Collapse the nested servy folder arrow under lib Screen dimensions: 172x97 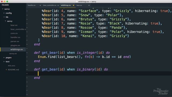pos(5,21)
